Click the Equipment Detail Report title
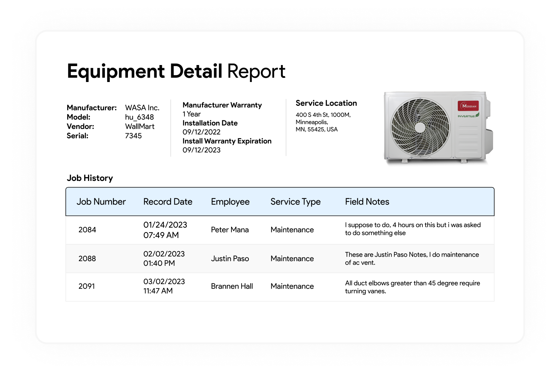Screen dimensions: 560x374 pyautogui.click(x=176, y=71)
